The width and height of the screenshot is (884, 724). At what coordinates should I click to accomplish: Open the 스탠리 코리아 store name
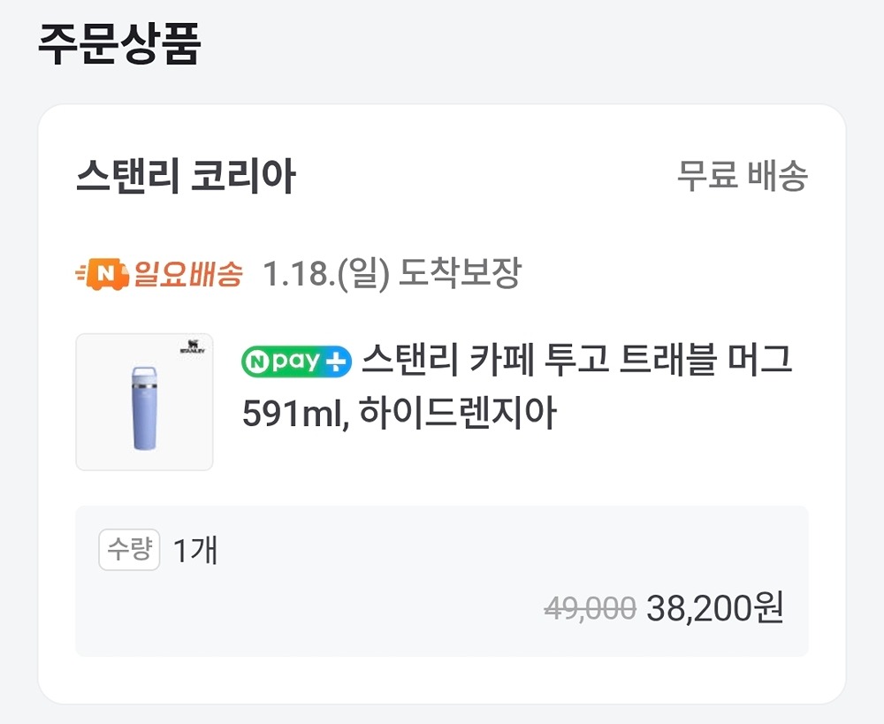coord(186,178)
